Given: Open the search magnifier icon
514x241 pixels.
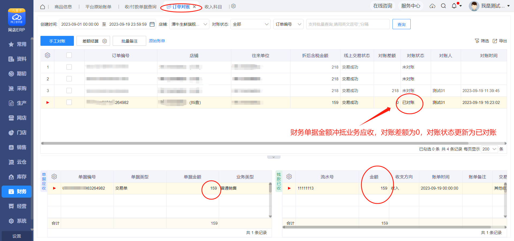Looking at the screenshot, I should click(443, 6).
